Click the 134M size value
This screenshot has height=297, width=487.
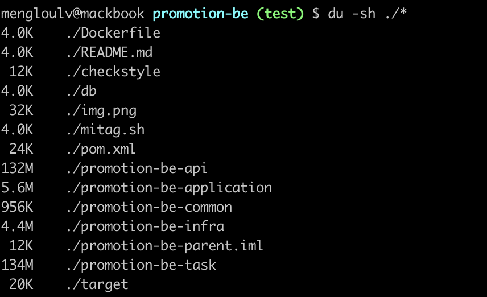pyautogui.click(x=18, y=265)
